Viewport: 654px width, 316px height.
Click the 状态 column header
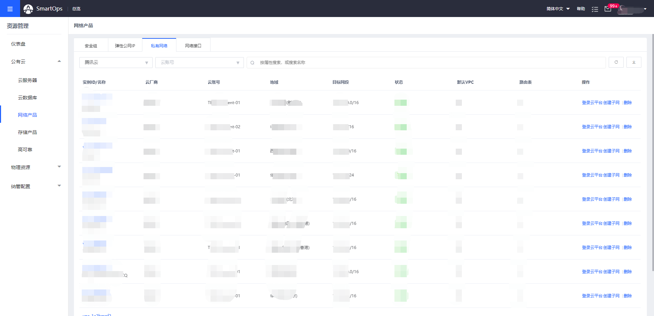point(399,82)
